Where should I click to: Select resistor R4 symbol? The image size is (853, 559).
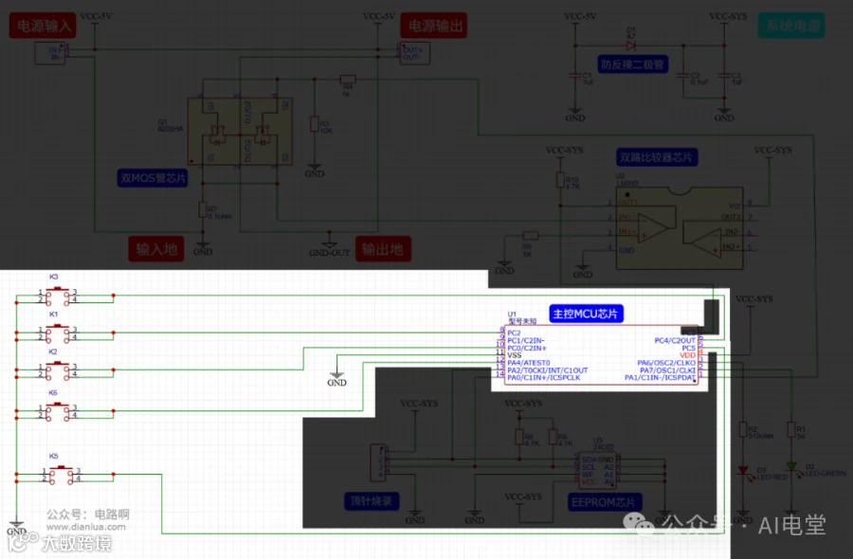coord(348,80)
